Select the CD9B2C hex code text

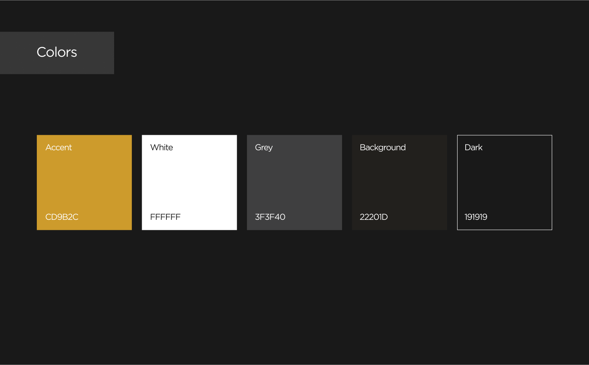62,217
